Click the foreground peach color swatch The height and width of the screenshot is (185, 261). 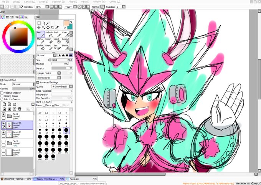(x=66, y=23)
